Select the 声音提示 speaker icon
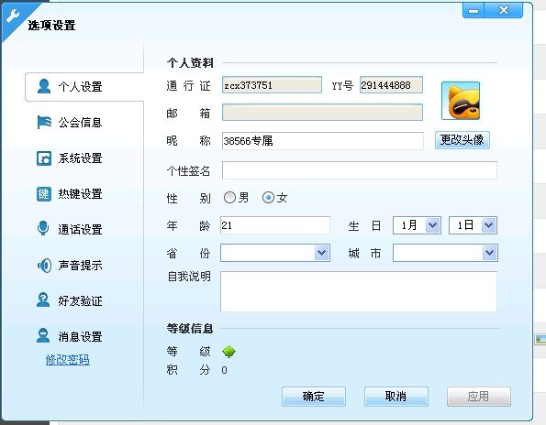 (x=44, y=266)
